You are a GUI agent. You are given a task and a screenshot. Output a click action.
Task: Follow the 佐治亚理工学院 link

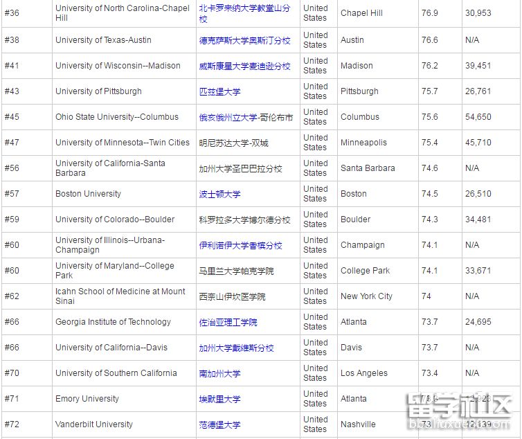(x=228, y=322)
